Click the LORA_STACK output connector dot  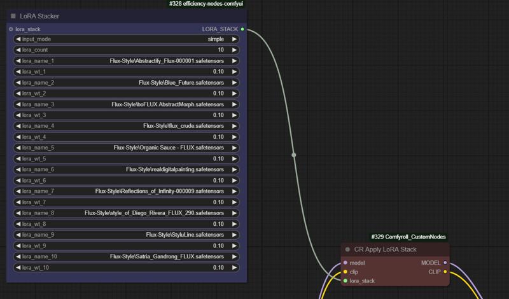(x=242, y=29)
